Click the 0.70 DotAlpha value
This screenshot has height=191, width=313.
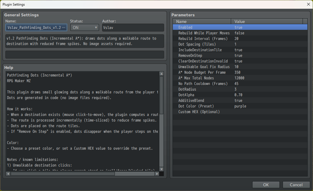point(238,95)
